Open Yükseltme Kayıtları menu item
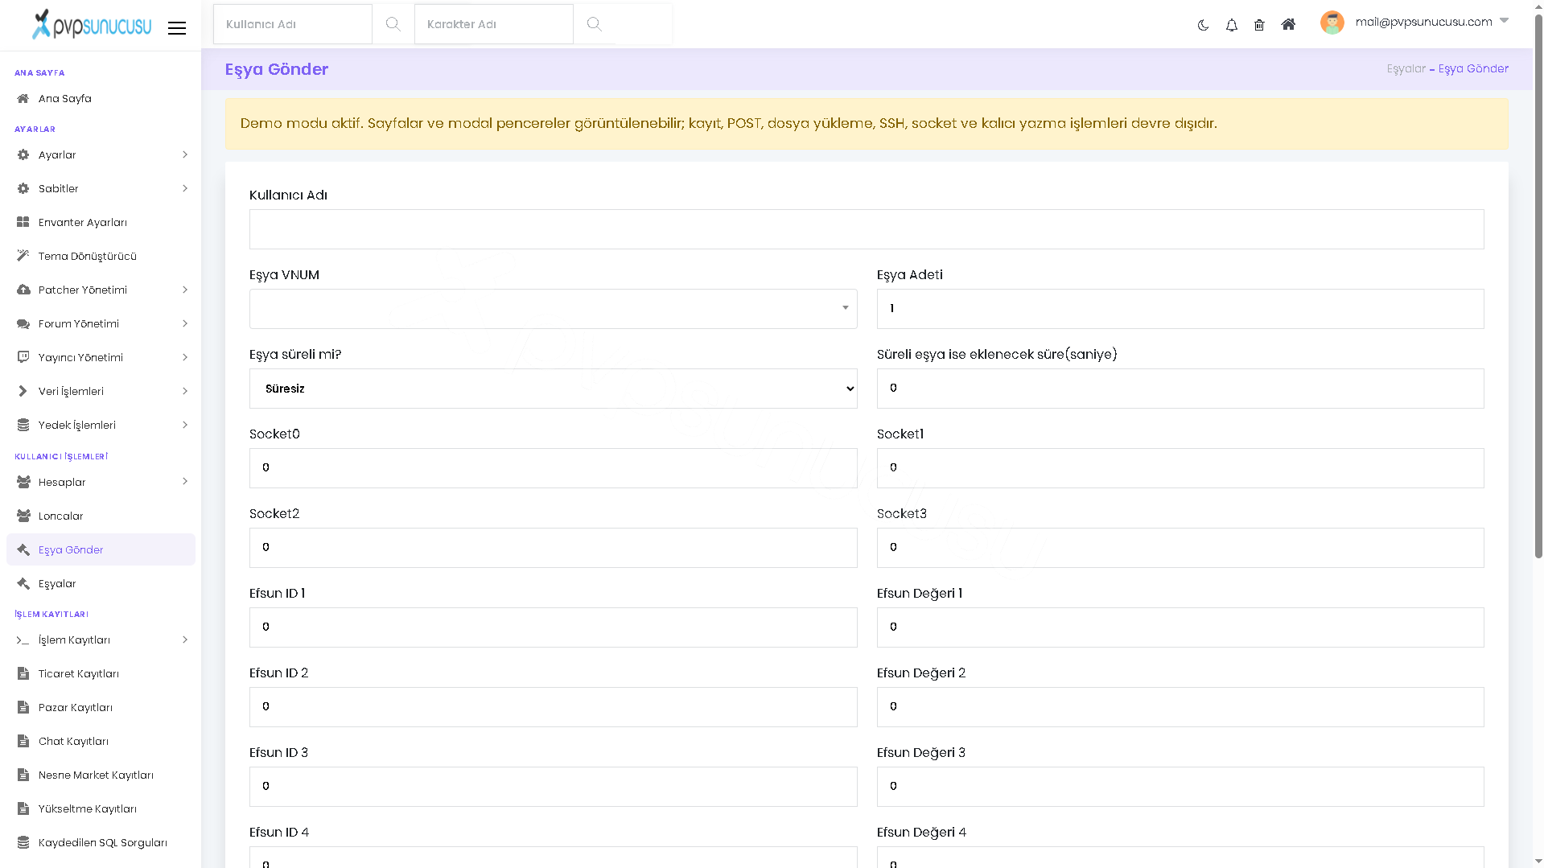This screenshot has height=868, width=1544. (101, 808)
